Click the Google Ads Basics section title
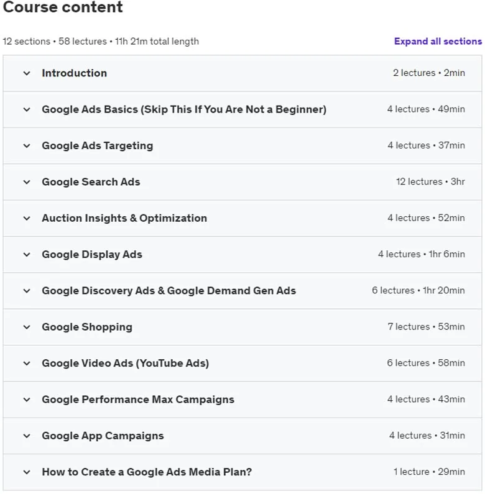Image resolution: width=485 pixels, height=494 pixels. pyautogui.click(x=184, y=109)
